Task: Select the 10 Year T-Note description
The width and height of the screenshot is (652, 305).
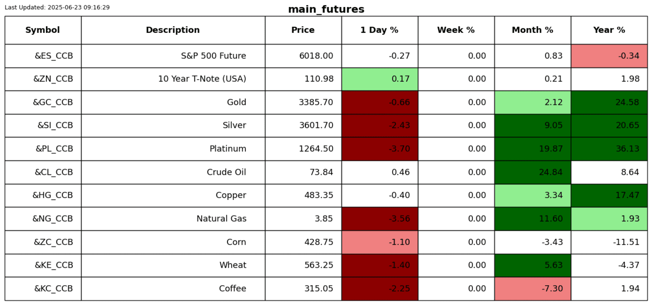Action: tap(202, 79)
